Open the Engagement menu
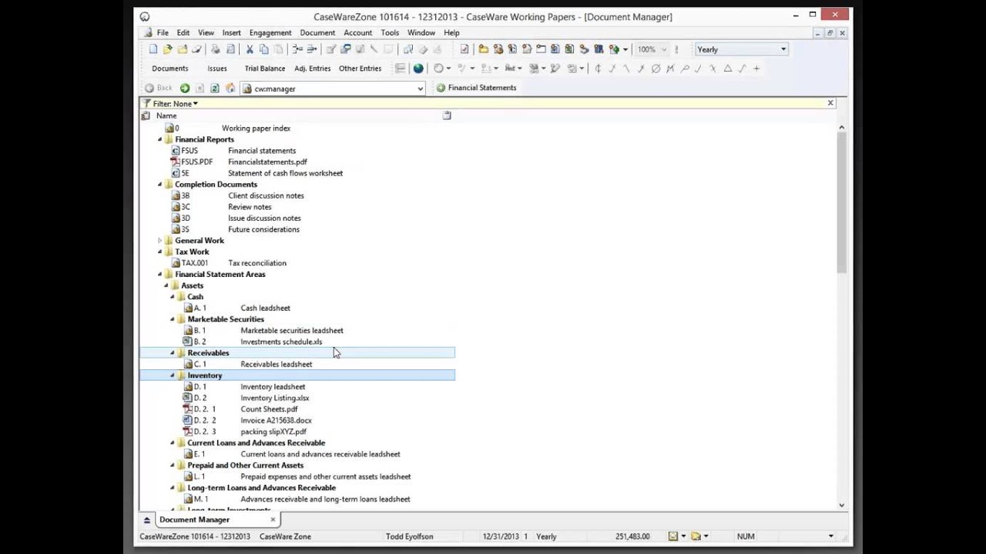986x554 pixels. click(x=270, y=33)
